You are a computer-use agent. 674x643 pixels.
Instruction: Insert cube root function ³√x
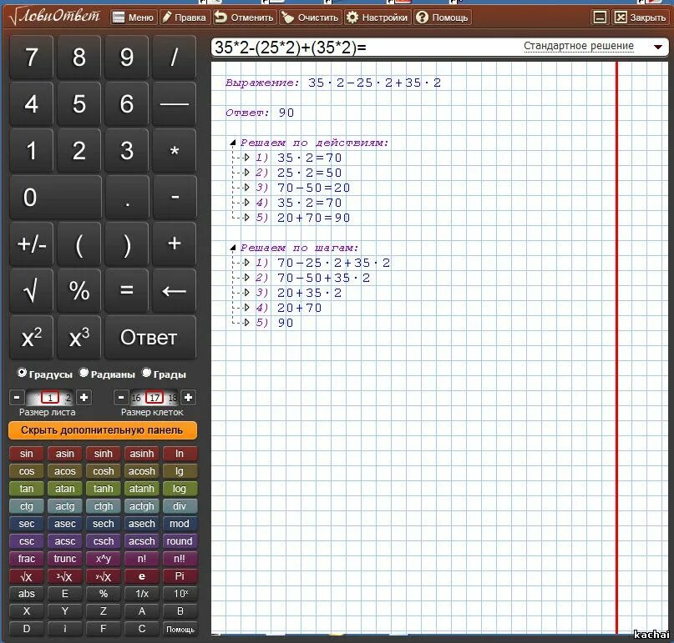[64, 576]
